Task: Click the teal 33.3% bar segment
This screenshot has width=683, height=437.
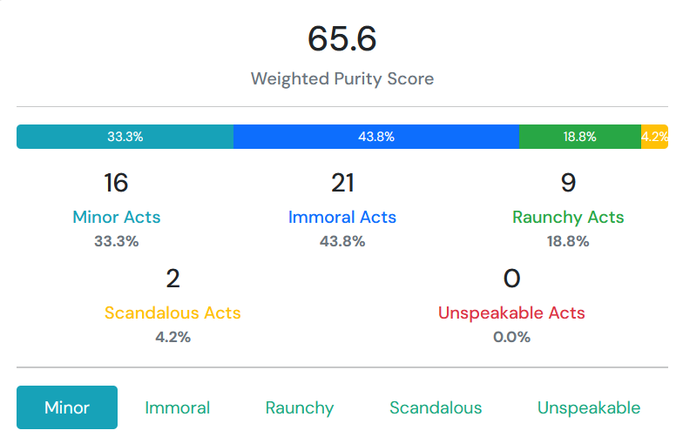Action: (x=125, y=137)
